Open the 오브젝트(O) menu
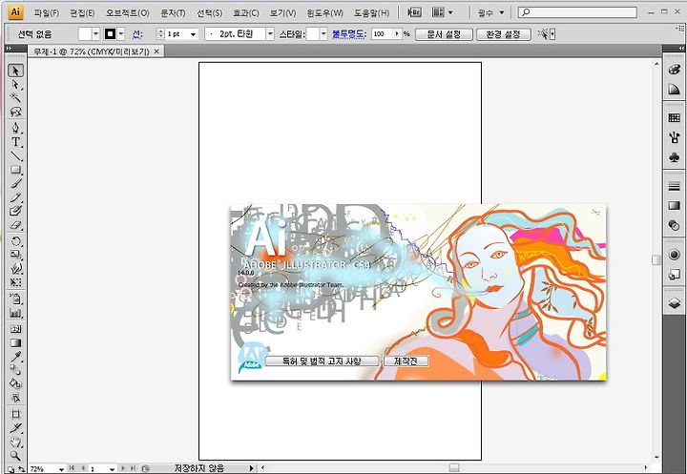This screenshot has height=474, width=687. click(x=127, y=12)
